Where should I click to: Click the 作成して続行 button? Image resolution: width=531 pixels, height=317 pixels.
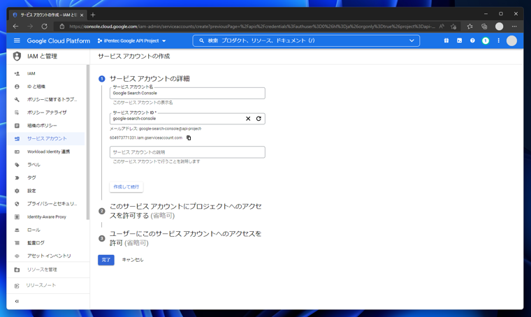pyautogui.click(x=126, y=186)
